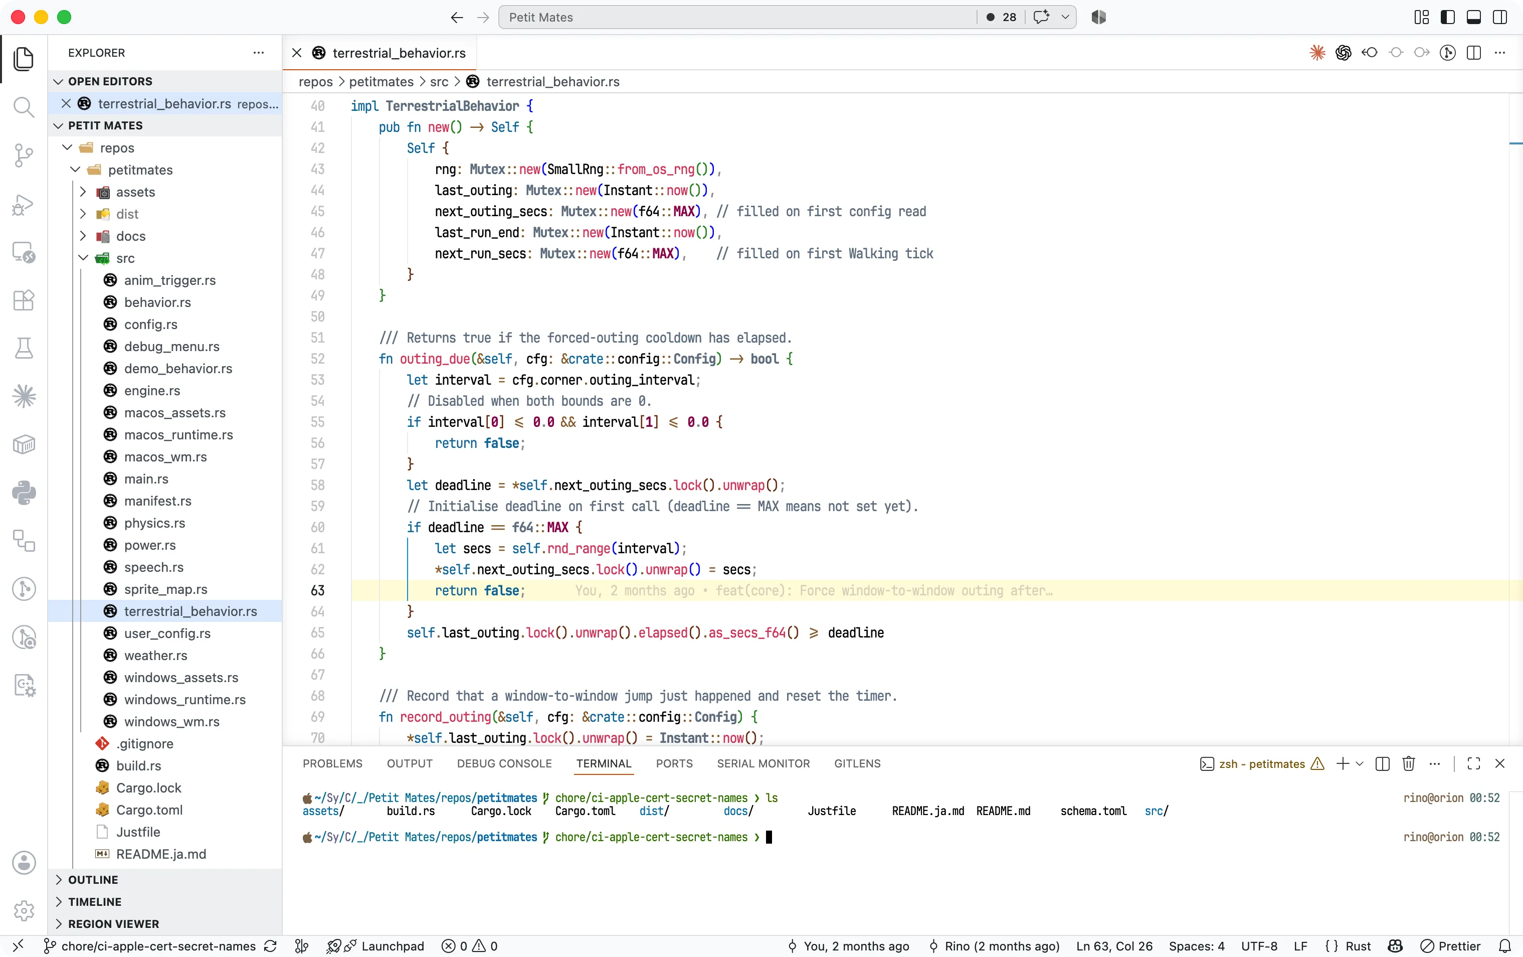Open Accounts menu in activity bar
The image size is (1523, 957).
tap(24, 862)
